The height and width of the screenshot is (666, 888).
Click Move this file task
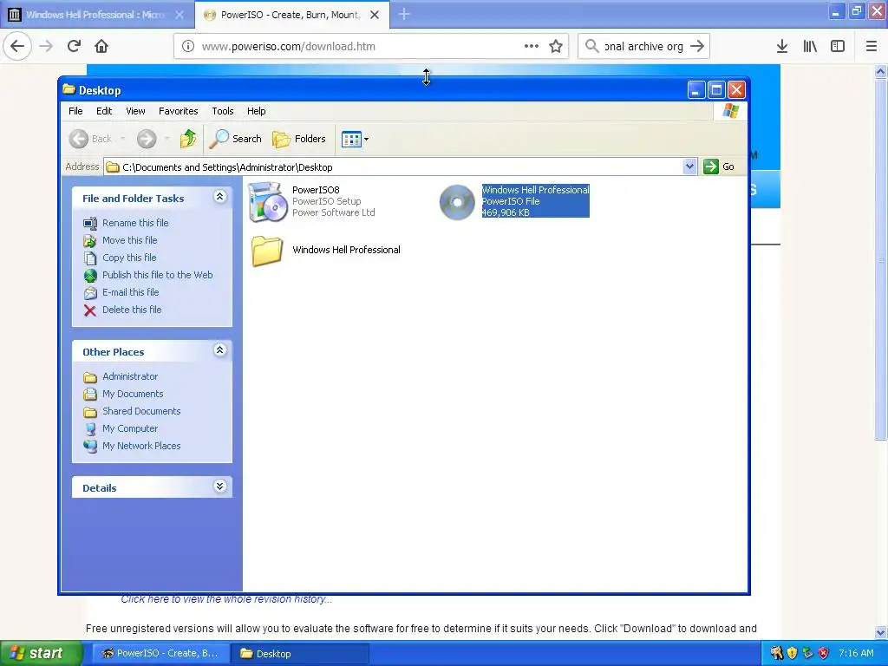pos(129,241)
